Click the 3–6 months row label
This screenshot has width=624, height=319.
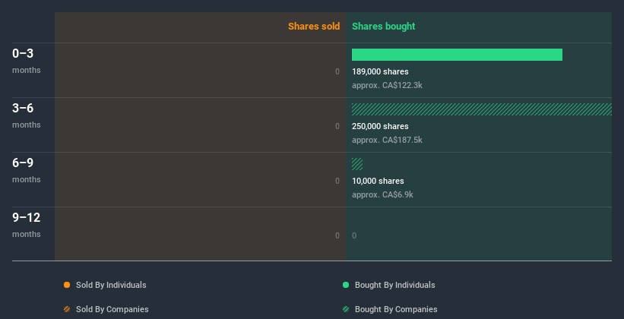click(x=27, y=115)
